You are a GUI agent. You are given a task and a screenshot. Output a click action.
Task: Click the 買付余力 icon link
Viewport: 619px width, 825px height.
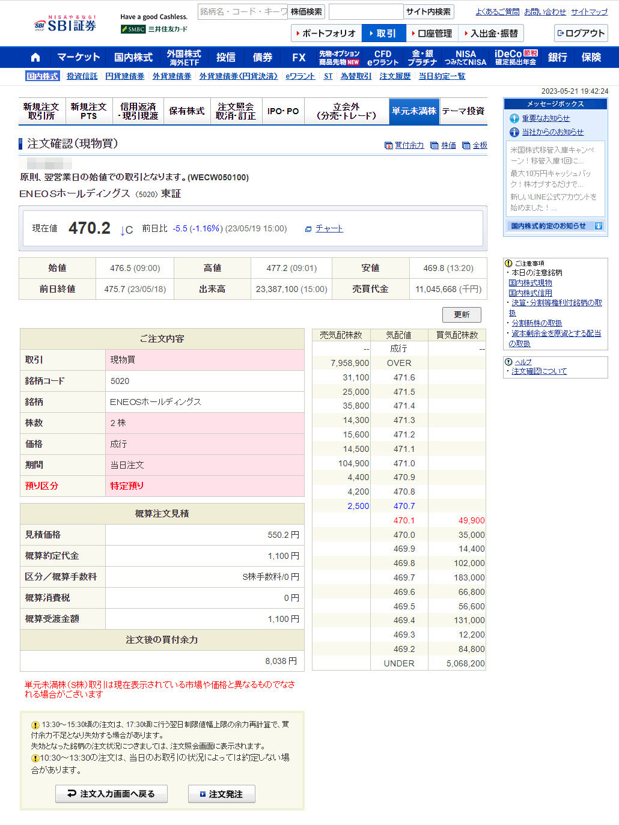tap(404, 145)
